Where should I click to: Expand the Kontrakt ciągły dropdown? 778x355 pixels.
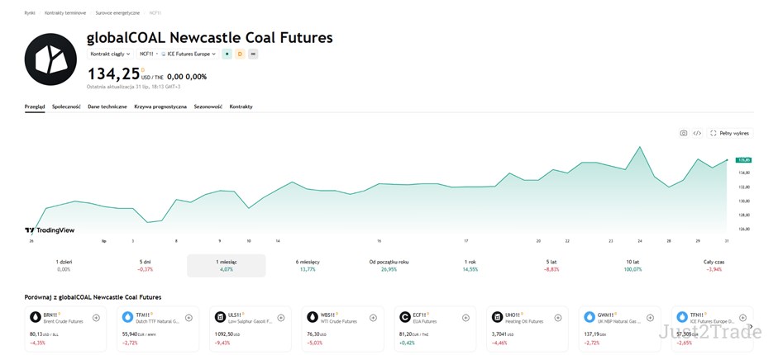tap(110, 54)
